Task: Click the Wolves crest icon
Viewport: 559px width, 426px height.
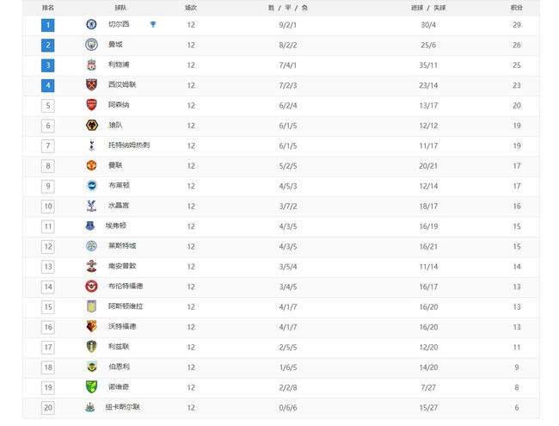Action: point(92,126)
